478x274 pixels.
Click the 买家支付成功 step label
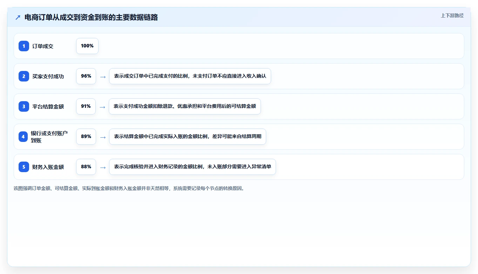tap(48, 76)
